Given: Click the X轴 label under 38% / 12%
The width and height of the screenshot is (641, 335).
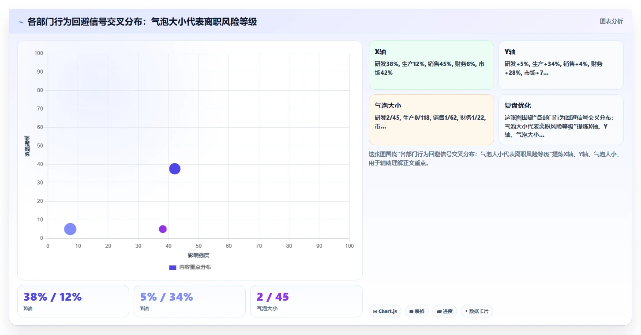Looking at the screenshot, I should tap(28, 309).
